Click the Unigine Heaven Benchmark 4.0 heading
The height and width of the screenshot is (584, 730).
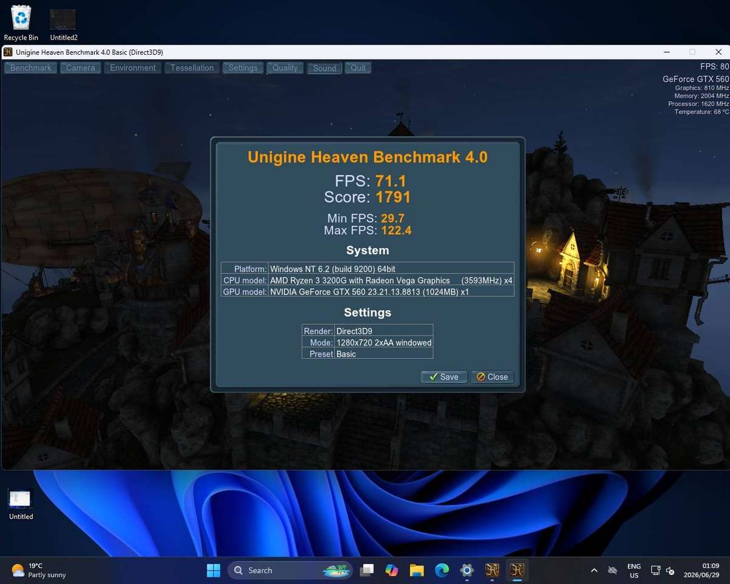click(367, 157)
